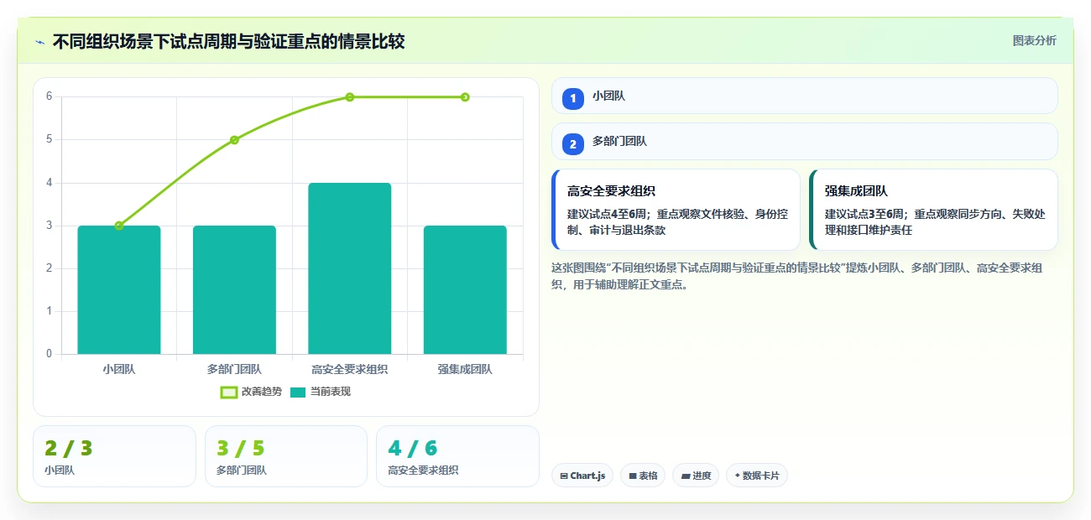Click the number 2 badge

[573, 144]
